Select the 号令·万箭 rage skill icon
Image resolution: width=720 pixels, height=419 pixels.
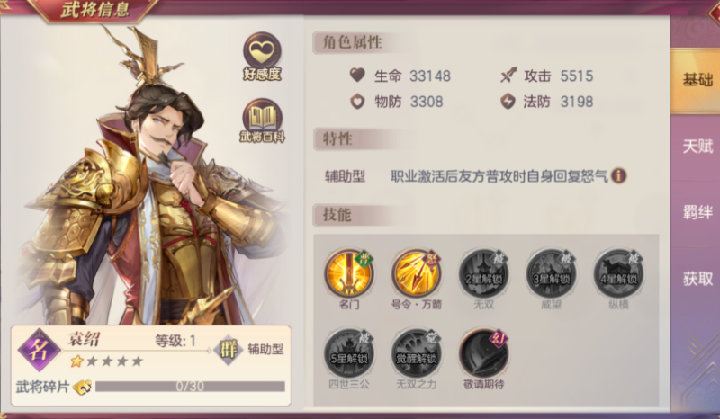pyautogui.click(x=417, y=274)
